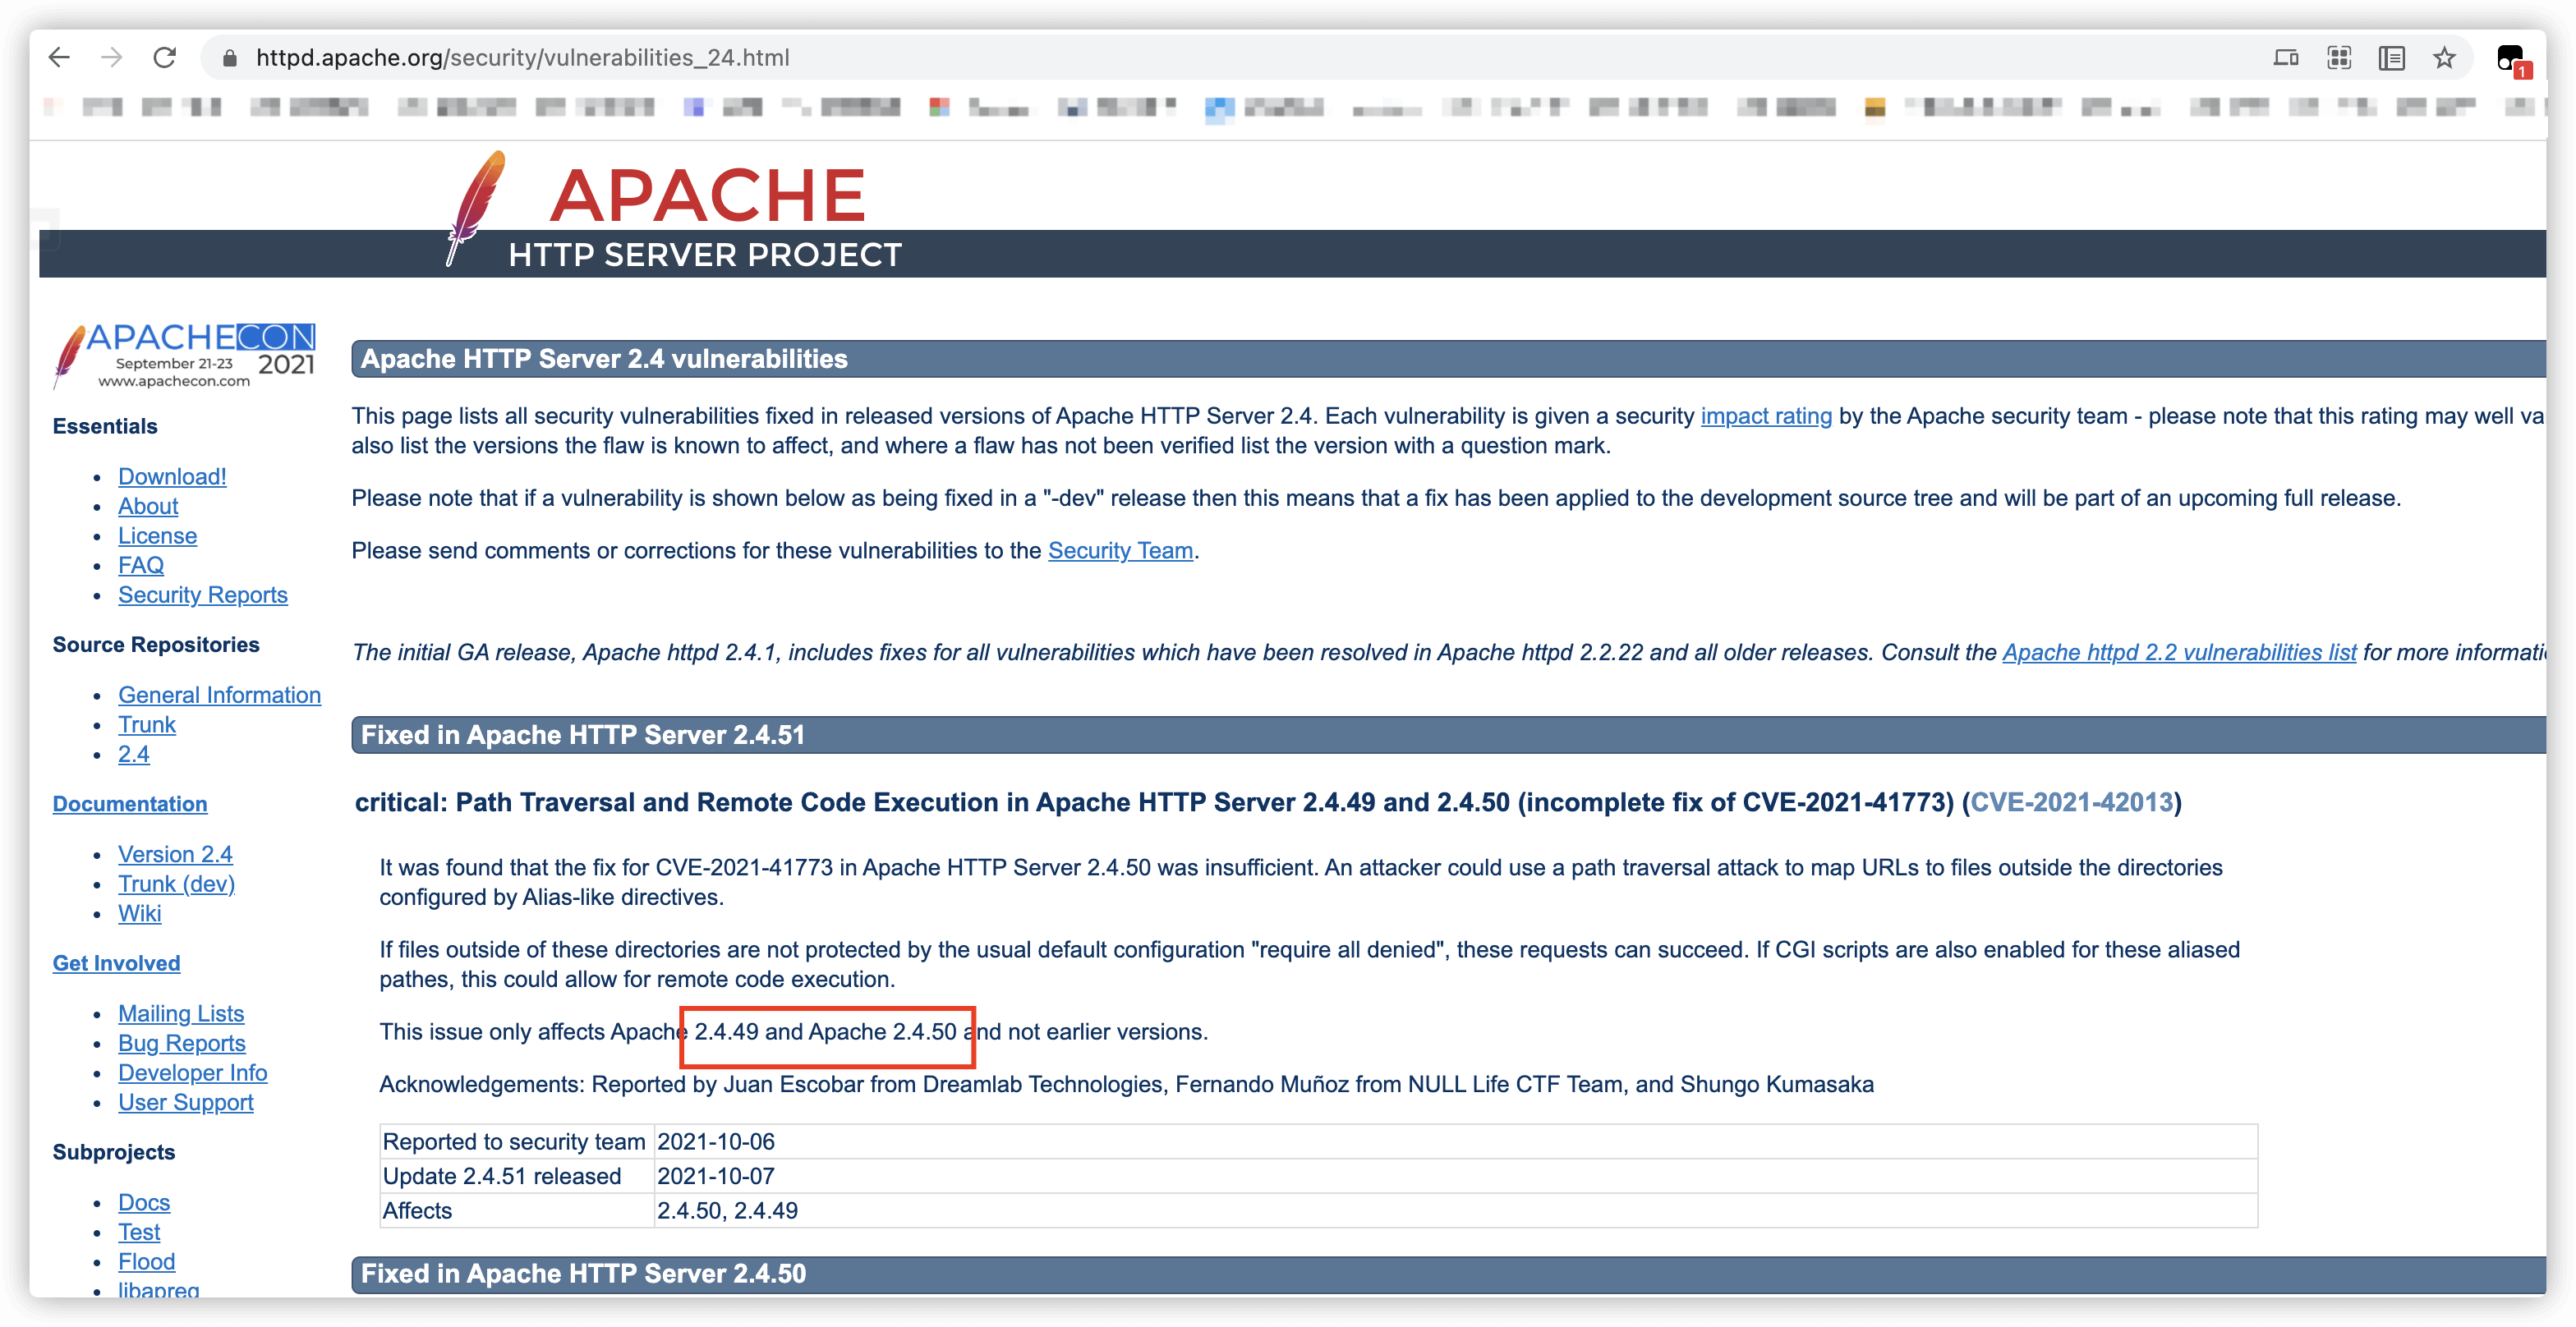Open the extension with red badge 1
Viewport: 2576px width, 1327px height.
click(x=2510, y=60)
